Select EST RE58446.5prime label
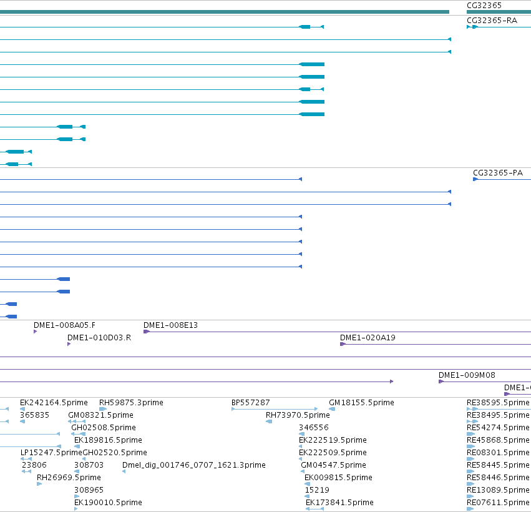The image size is (531, 512). (x=498, y=478)
